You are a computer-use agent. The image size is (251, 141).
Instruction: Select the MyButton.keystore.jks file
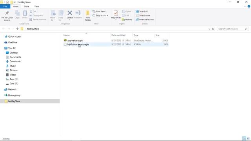[78, 44]
